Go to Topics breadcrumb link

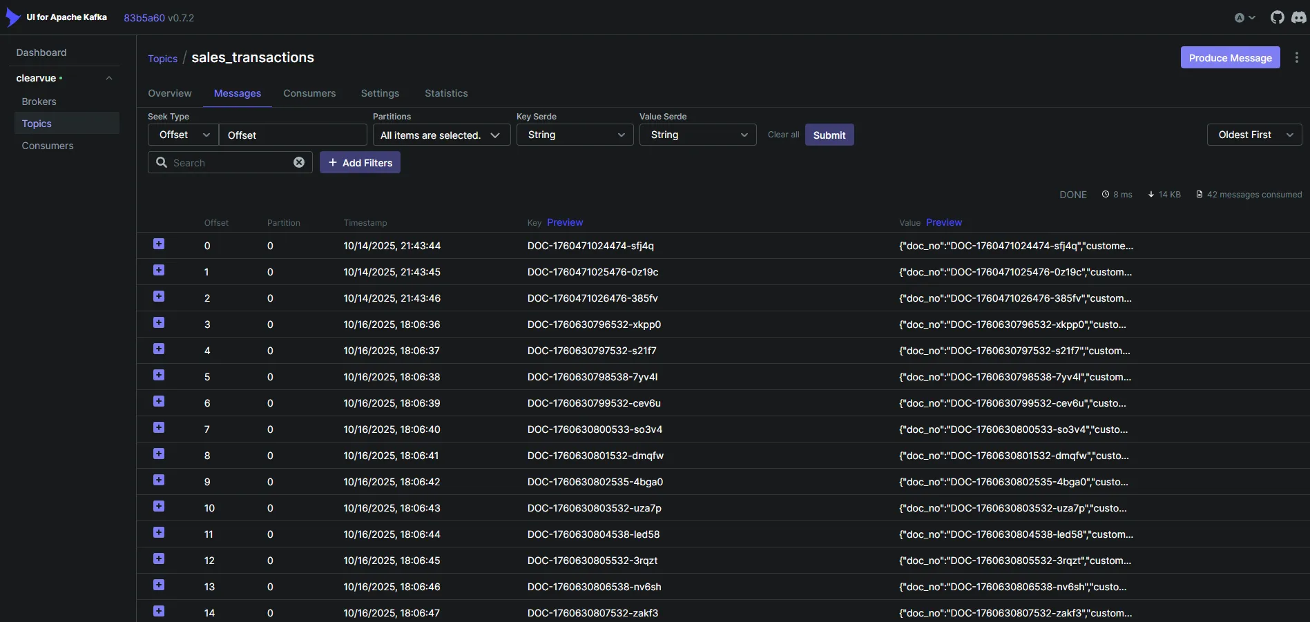tap(162, 59)
